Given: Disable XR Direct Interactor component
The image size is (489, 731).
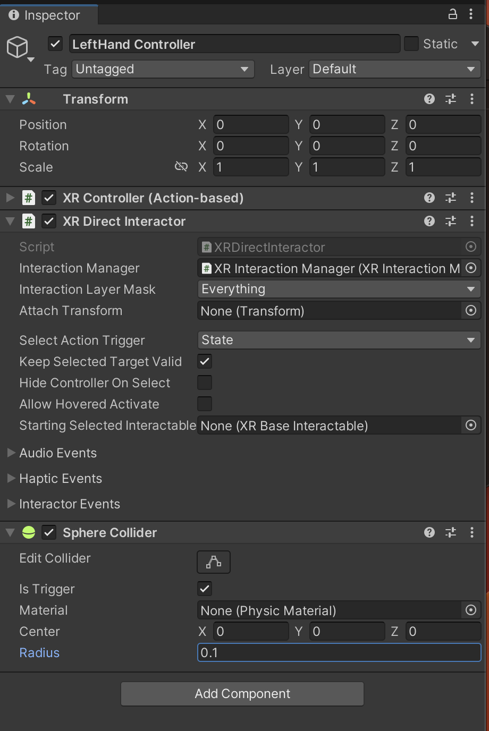Looking at the screenshot, I should pyautogui.click(x=49, y=221).
